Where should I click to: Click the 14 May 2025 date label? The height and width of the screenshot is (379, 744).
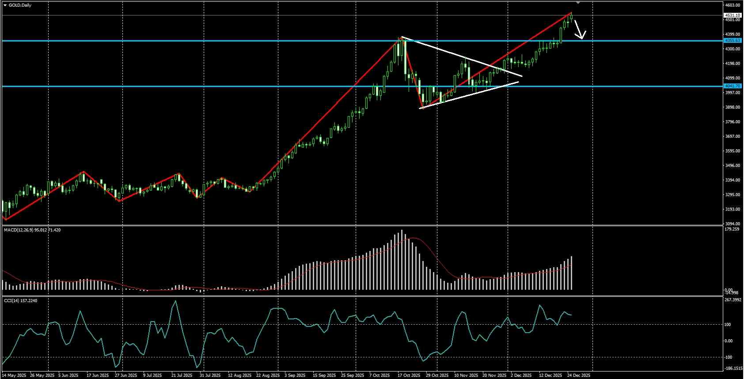pyautogui.click(x=13, y=375)
